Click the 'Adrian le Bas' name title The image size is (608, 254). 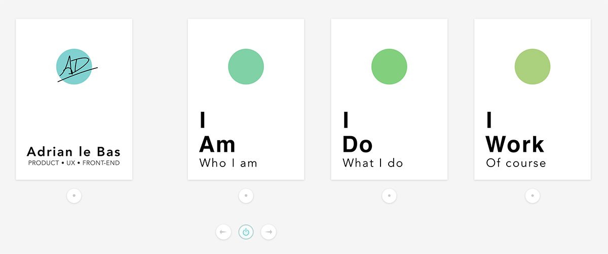pos(74,152)
